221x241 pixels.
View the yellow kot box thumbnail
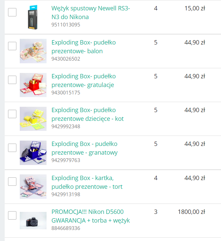tap(33, 118)
